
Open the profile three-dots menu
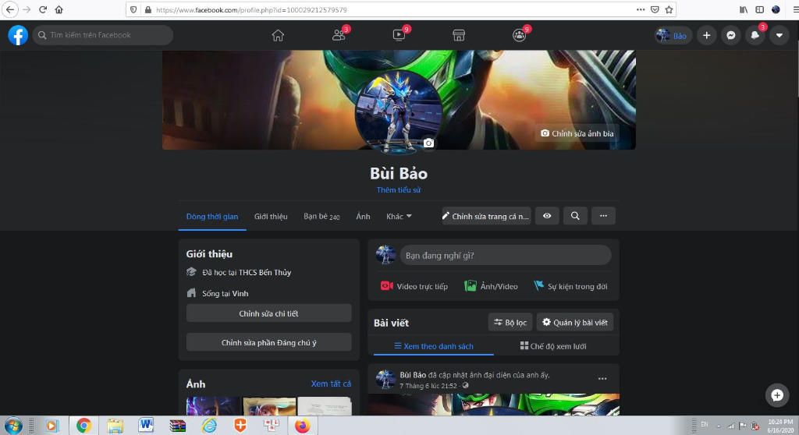pyautogui.click(x=603, y=216)
